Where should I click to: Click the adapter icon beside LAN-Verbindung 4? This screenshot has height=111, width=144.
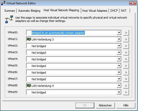click(29, 86)
